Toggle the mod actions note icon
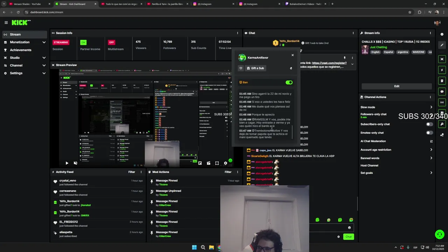 [442, 81]
